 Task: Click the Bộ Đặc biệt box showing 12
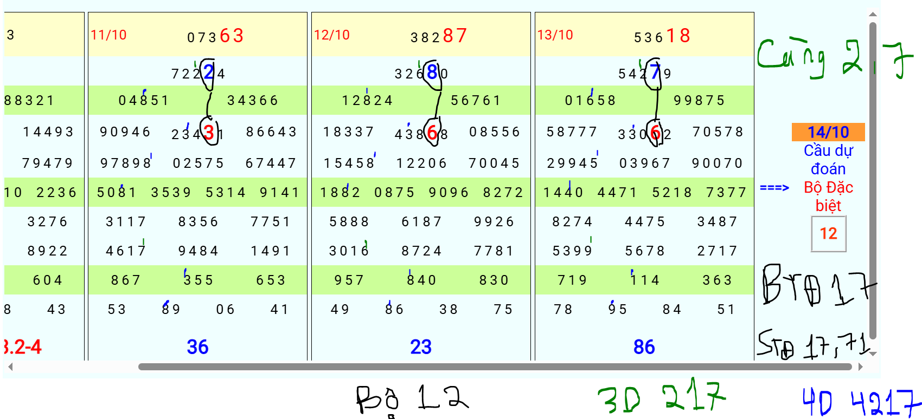[828, 234]
